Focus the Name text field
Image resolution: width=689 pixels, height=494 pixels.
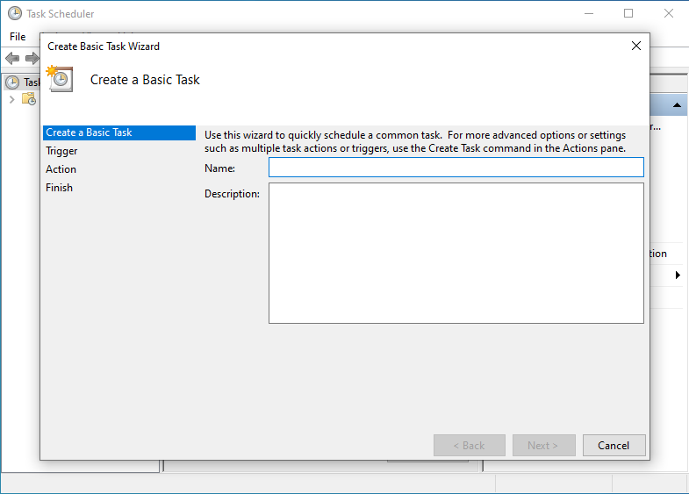pos(456,168)
